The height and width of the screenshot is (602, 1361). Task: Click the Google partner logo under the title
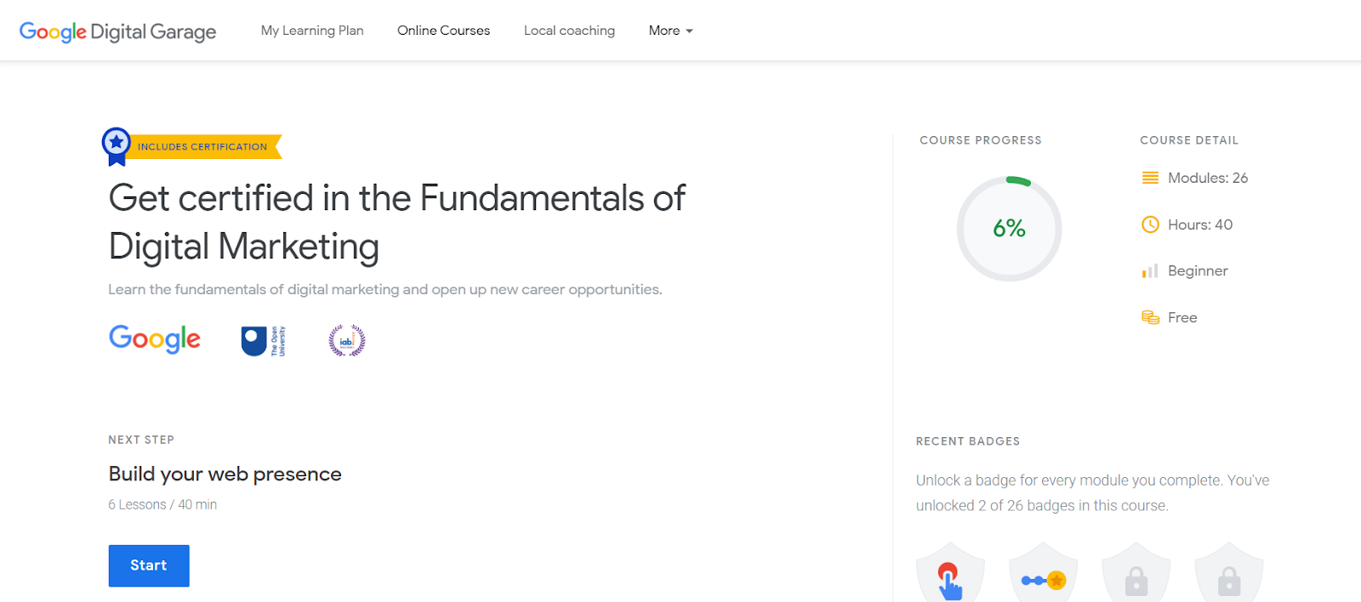click(155, 339)
